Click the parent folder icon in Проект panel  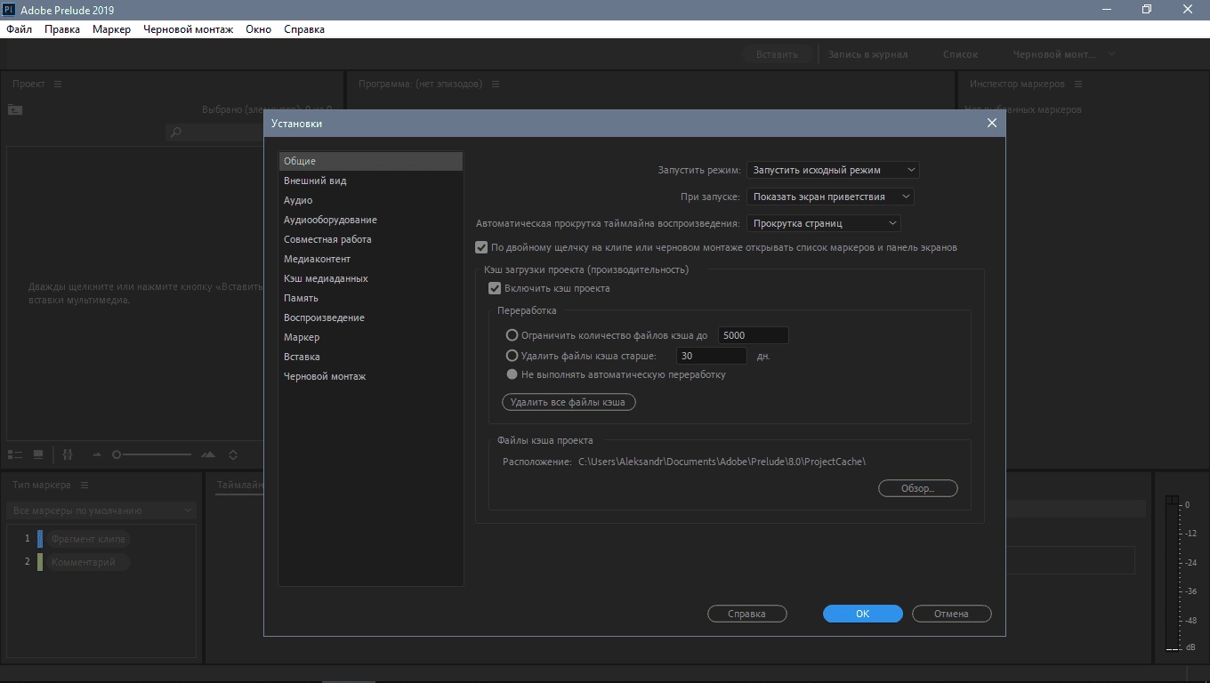point(15,109)
